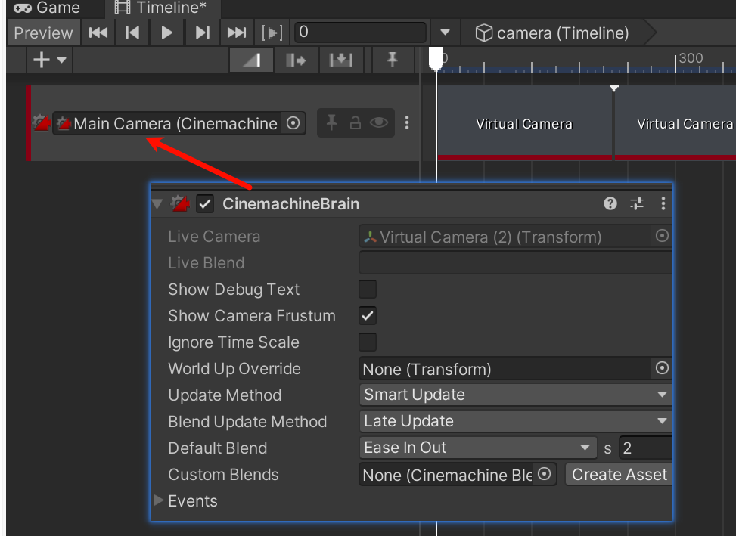Open Custom Blends object picker
Image resolution: width=736 pixels, height=536 pixels.
(x=545, y=474)
